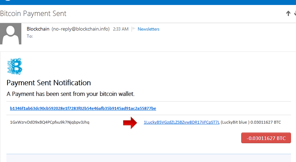Click source address 1GxWzrvDdD9xBQ4PCpfxu9k7Njqbpv3Jhq
296x162 pixels.
[x=50, y=122]
